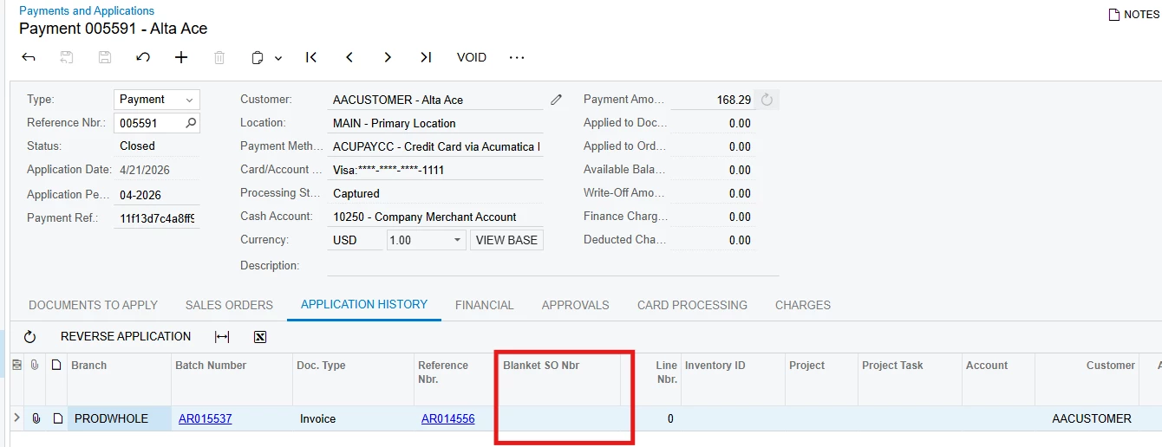Click the clipboard copy-paste icon
The height and width of the screenshot is (447, 1162).
coord(258,58)
